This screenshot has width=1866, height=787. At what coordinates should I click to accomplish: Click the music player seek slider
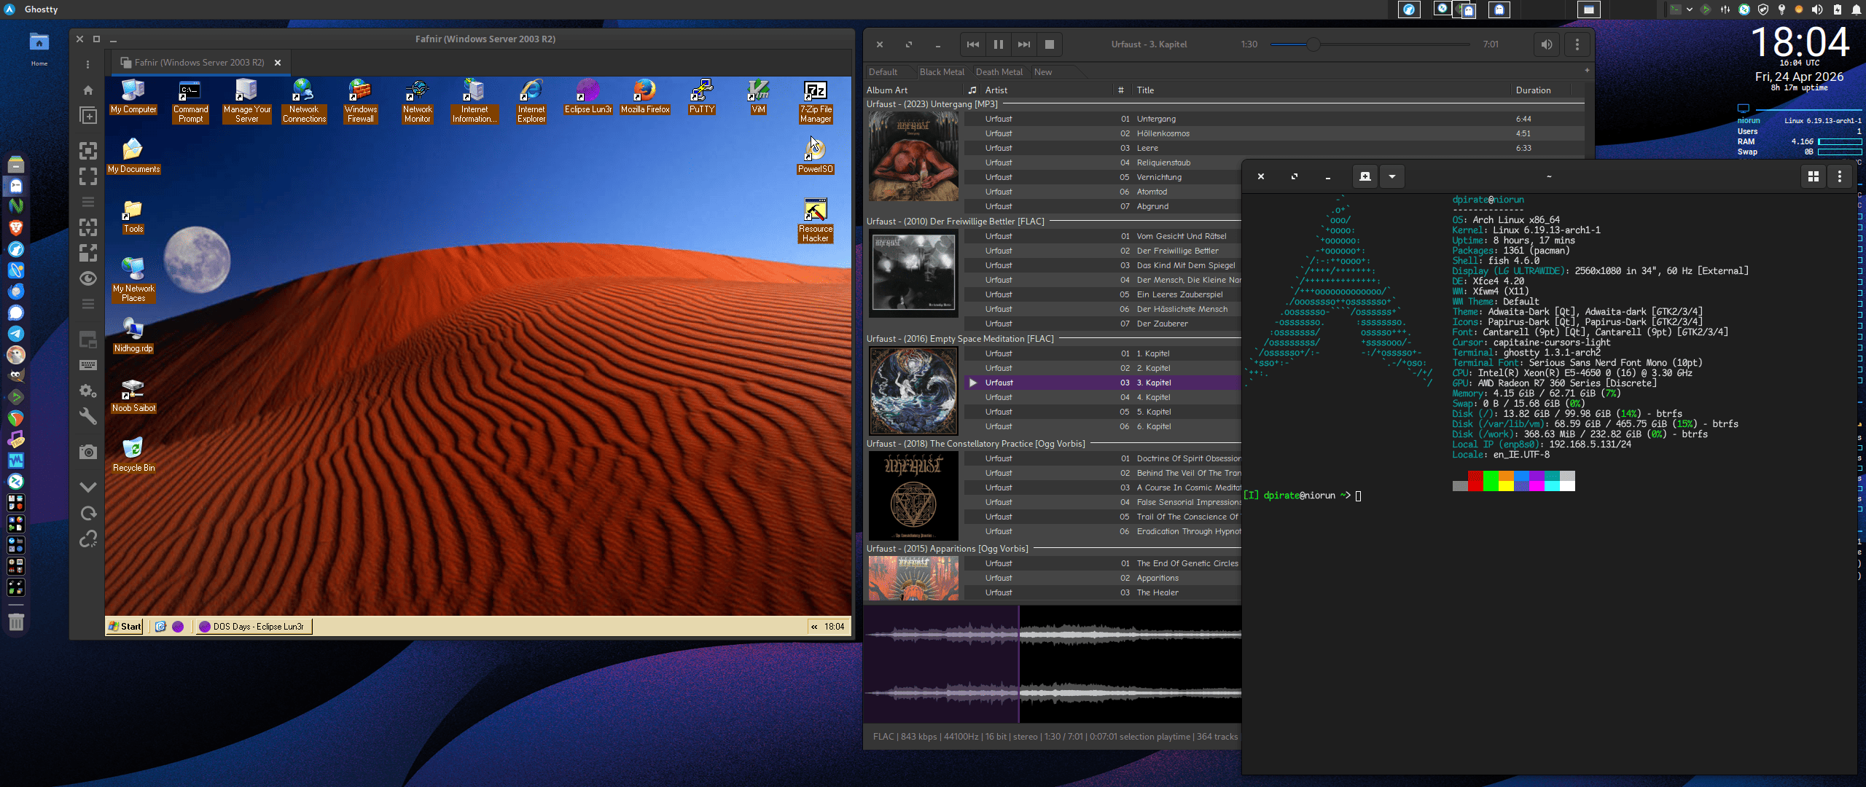click(x=1369, y=44)
